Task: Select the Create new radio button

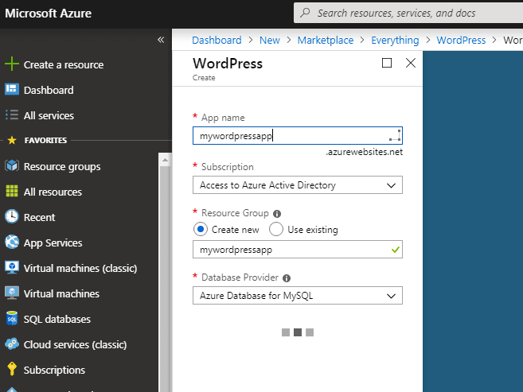Action: [201, 230]
